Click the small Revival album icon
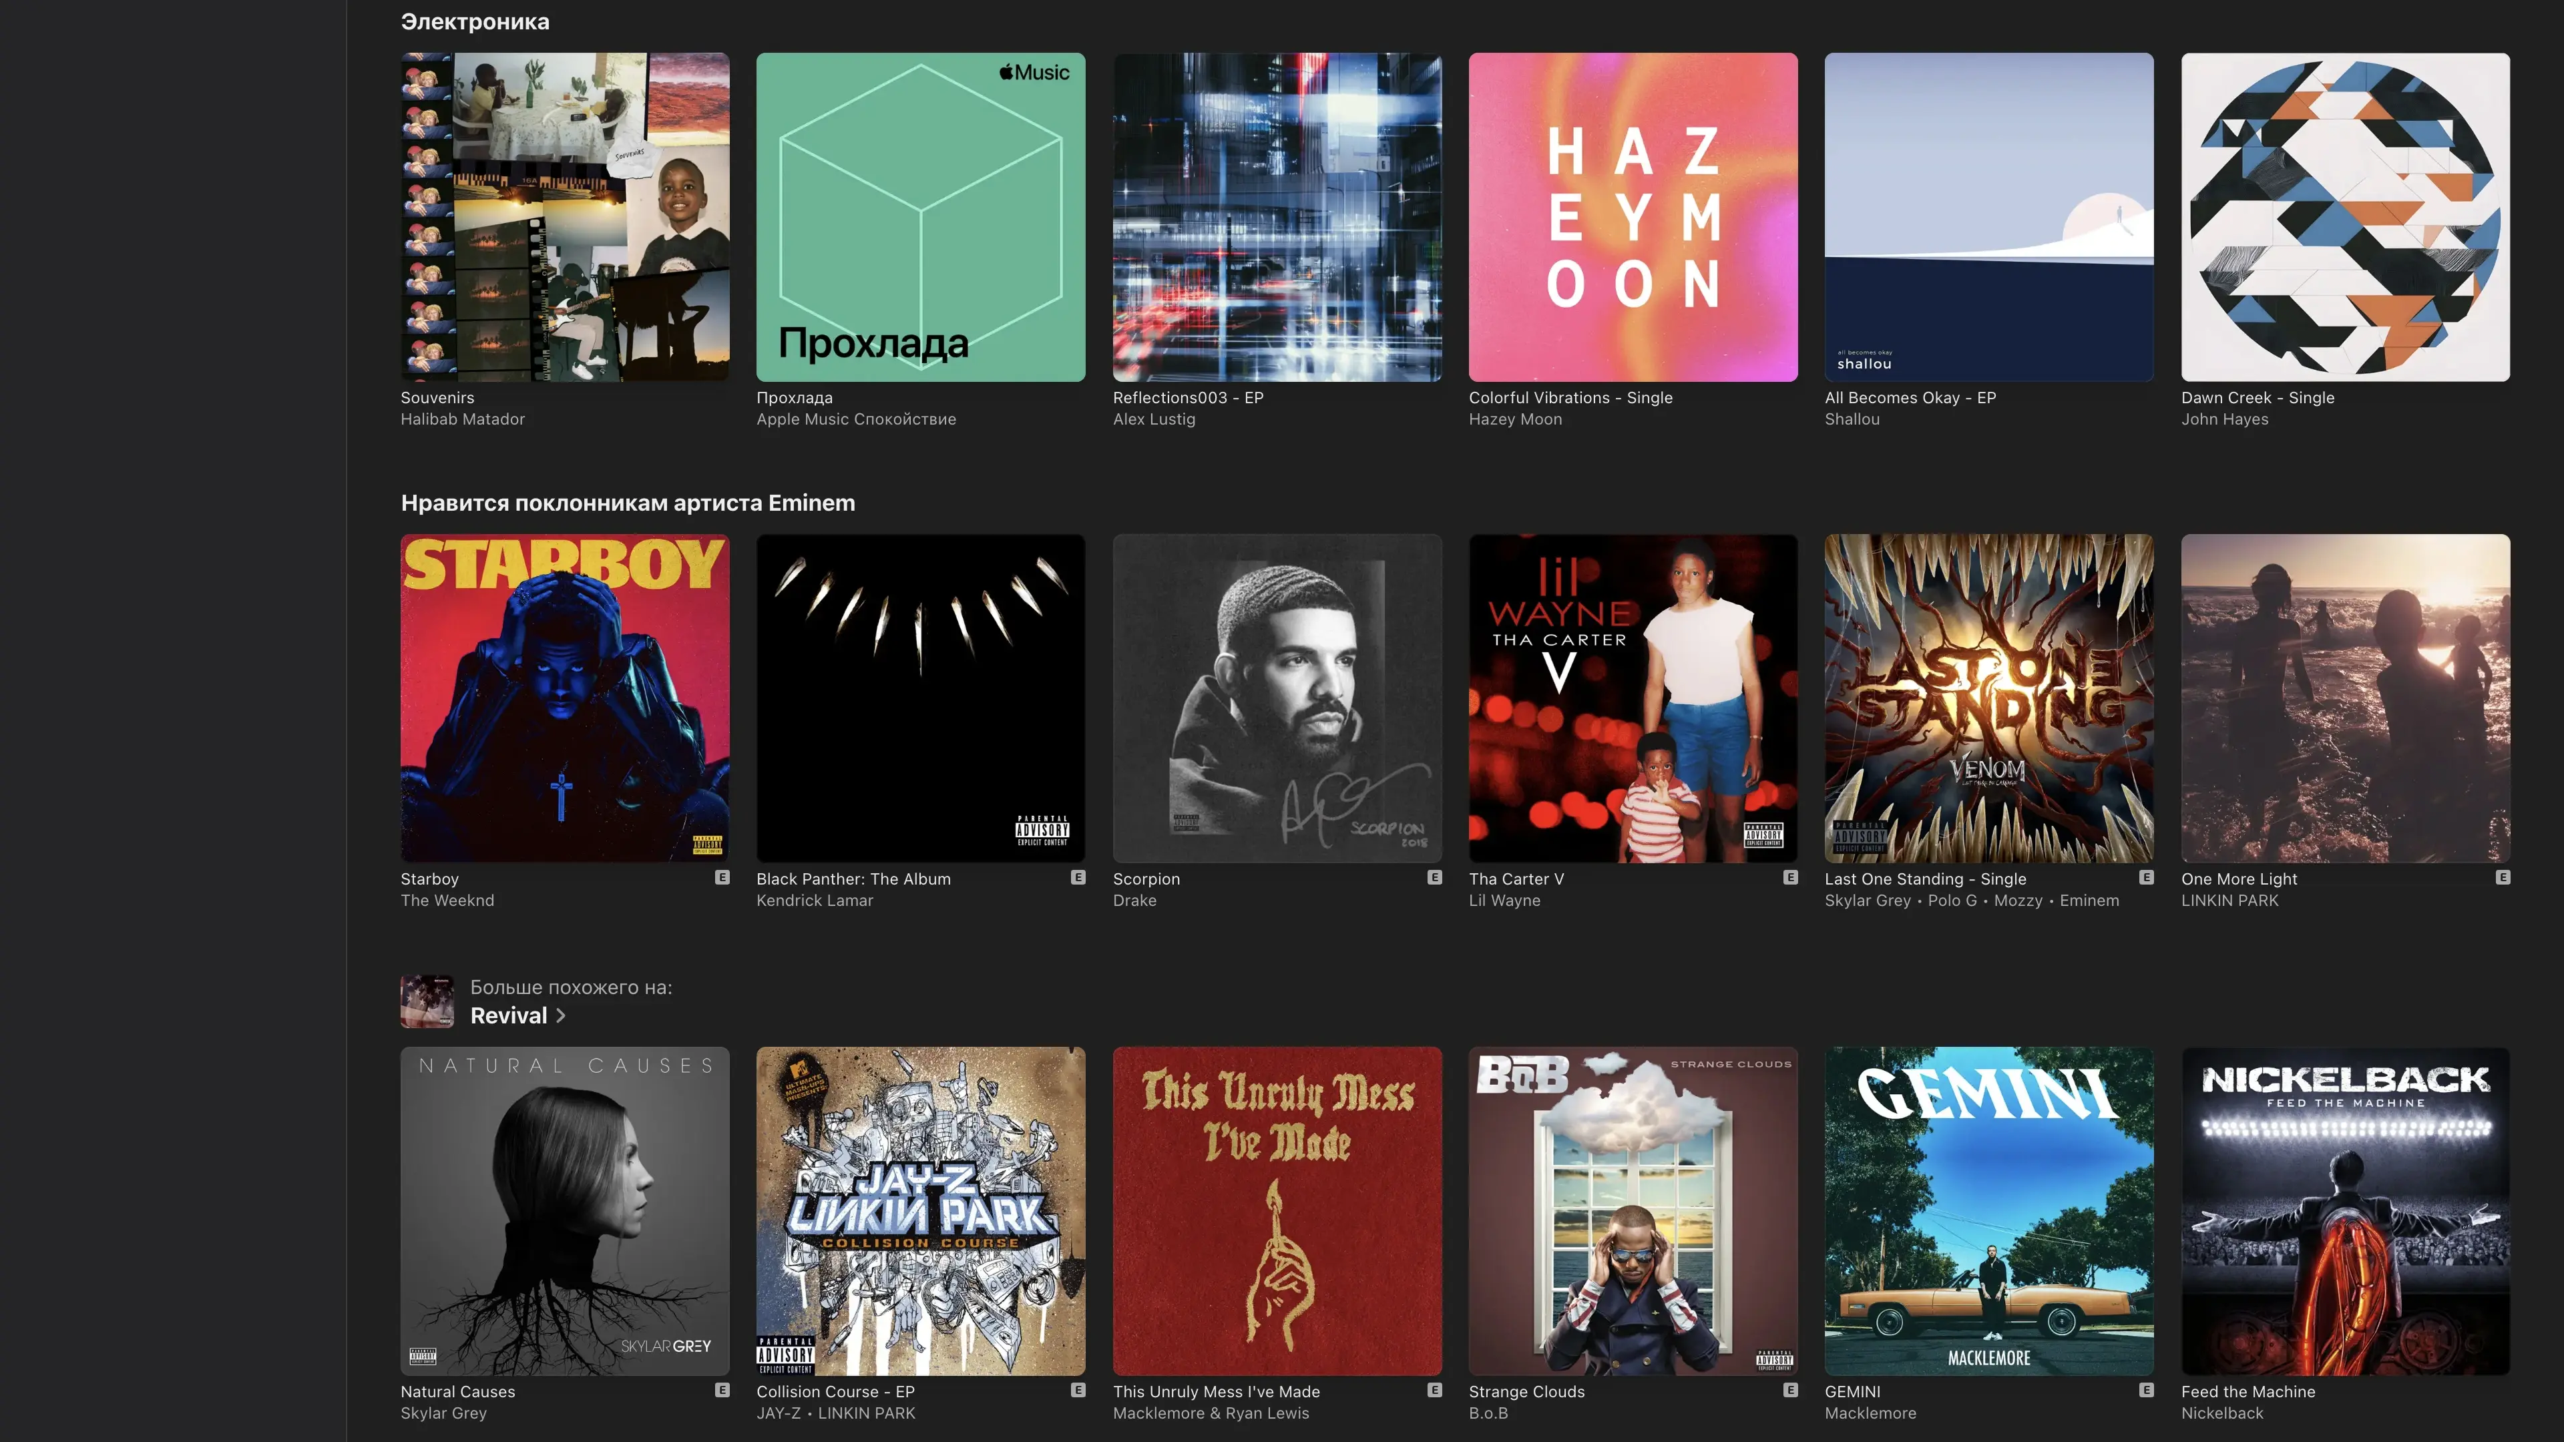Screen dimensions: 2564x1442 coord(427,1001)
